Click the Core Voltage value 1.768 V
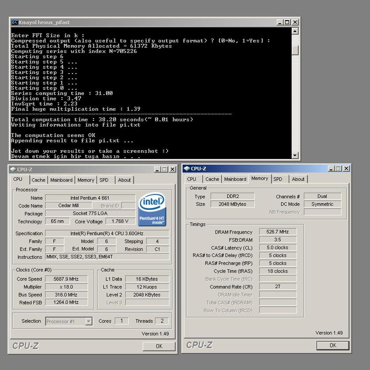Image resolution: width=370 pixels, height=370 pixels. 120,221
